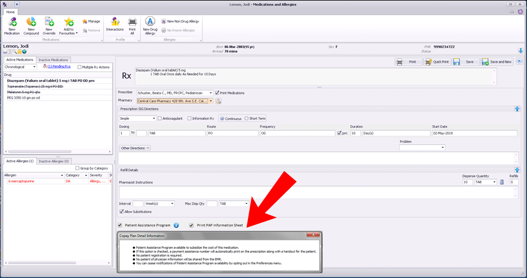Switch to the Home ribbon tab

coord(10,12)
